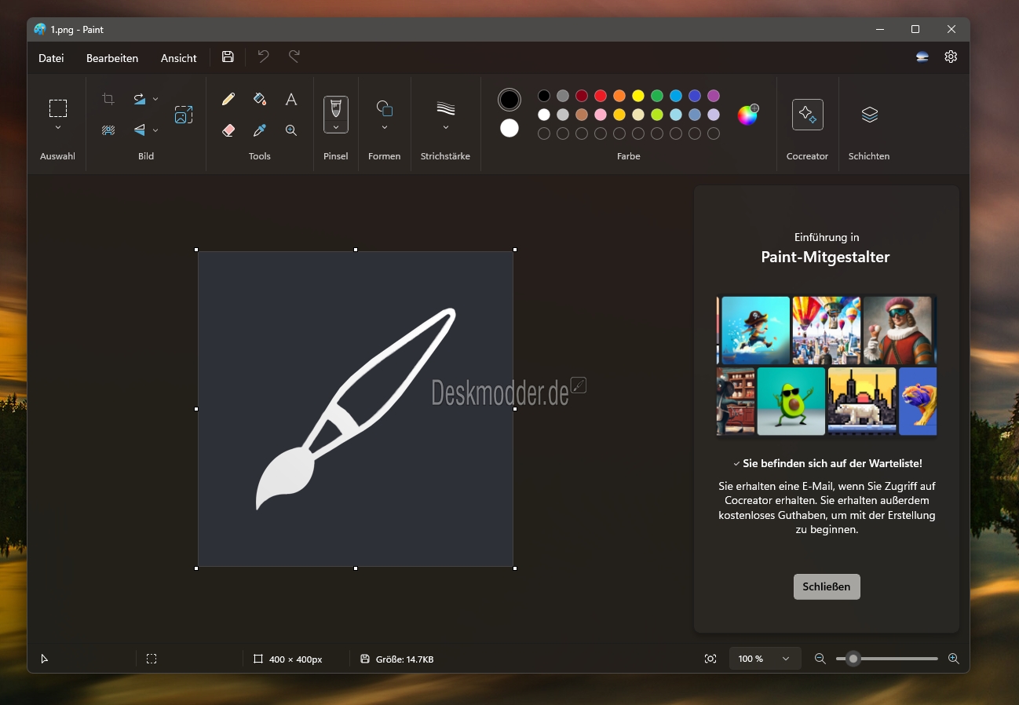Open the 100 % zoom level dropdown
1019x705 pixels.
tap(765, 659)
